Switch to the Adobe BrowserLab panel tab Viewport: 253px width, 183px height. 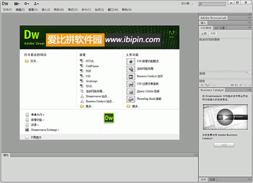[x=213, y=18]
